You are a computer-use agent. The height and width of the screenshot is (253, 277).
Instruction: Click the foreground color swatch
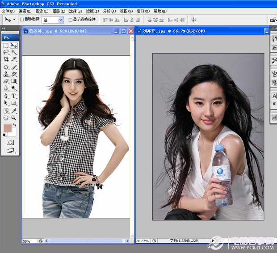coord(8,128)
